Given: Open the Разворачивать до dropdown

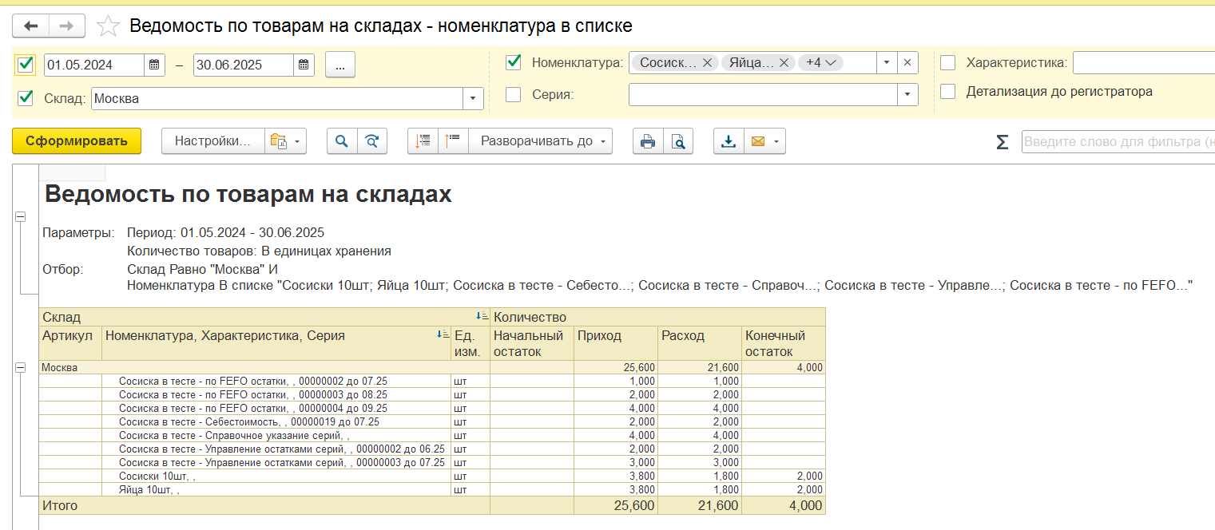Looking at the screenshot, I should coord(540,141).
